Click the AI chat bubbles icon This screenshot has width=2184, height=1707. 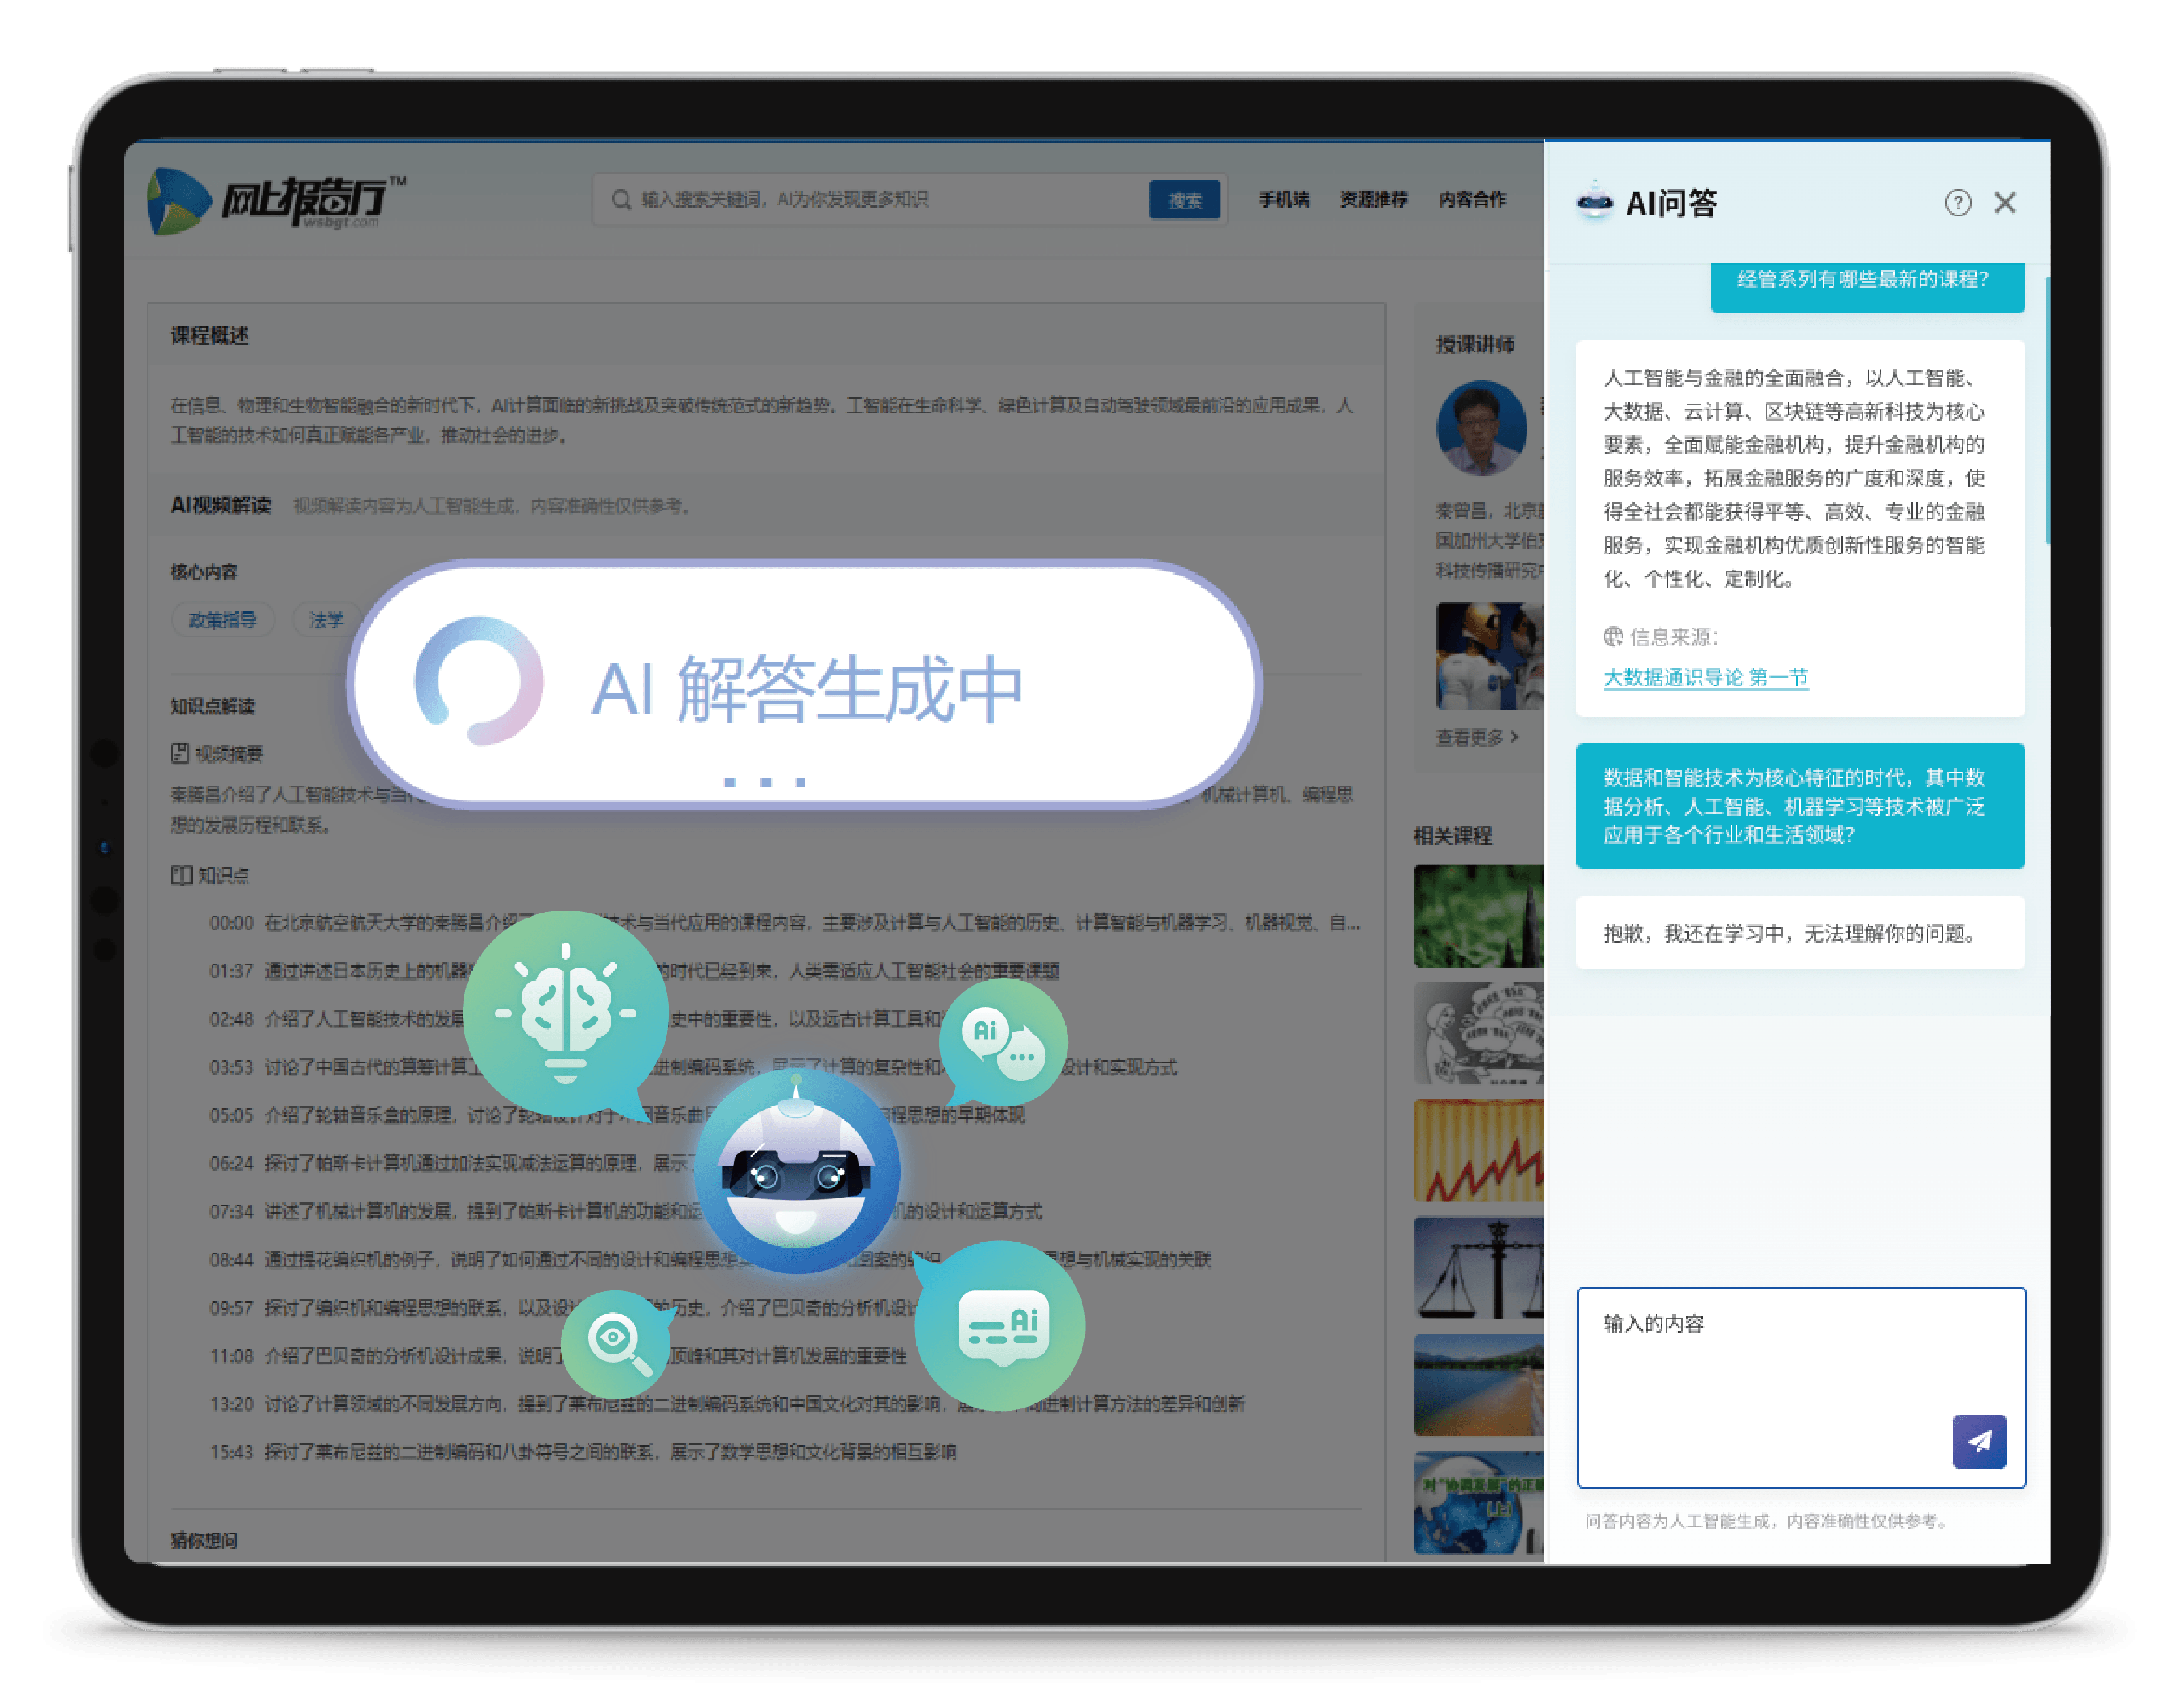pos(1003,1042)
